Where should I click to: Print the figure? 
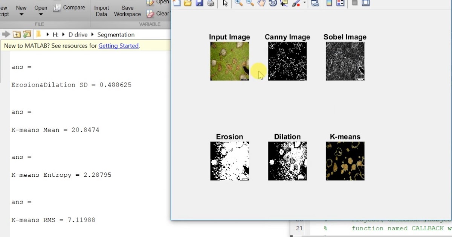[211, 3]
